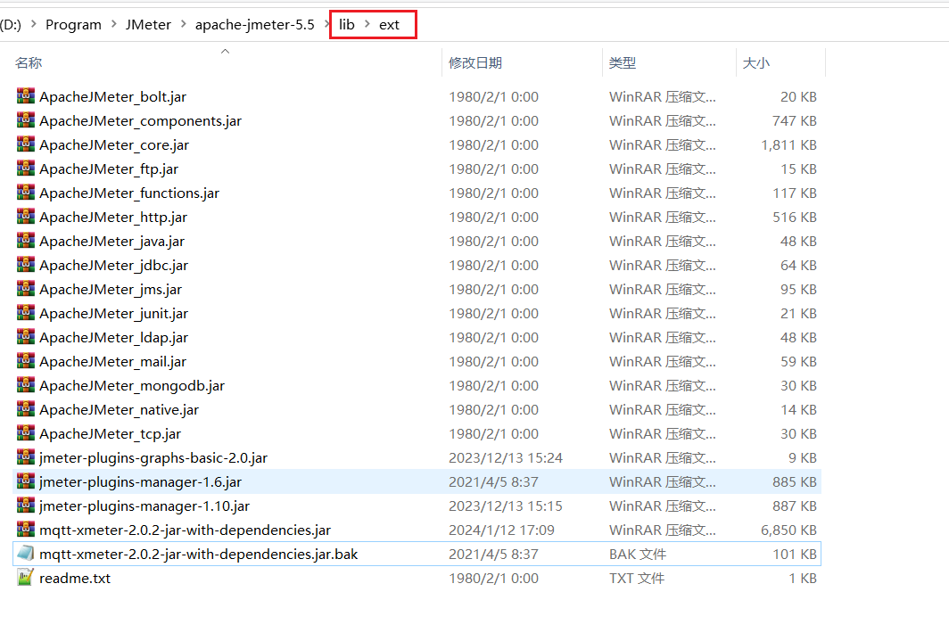Click the jmeter-plugins-graphs-basic-2.0.jar icon
Screen dimensions: 949x633
tap(25, 457)
